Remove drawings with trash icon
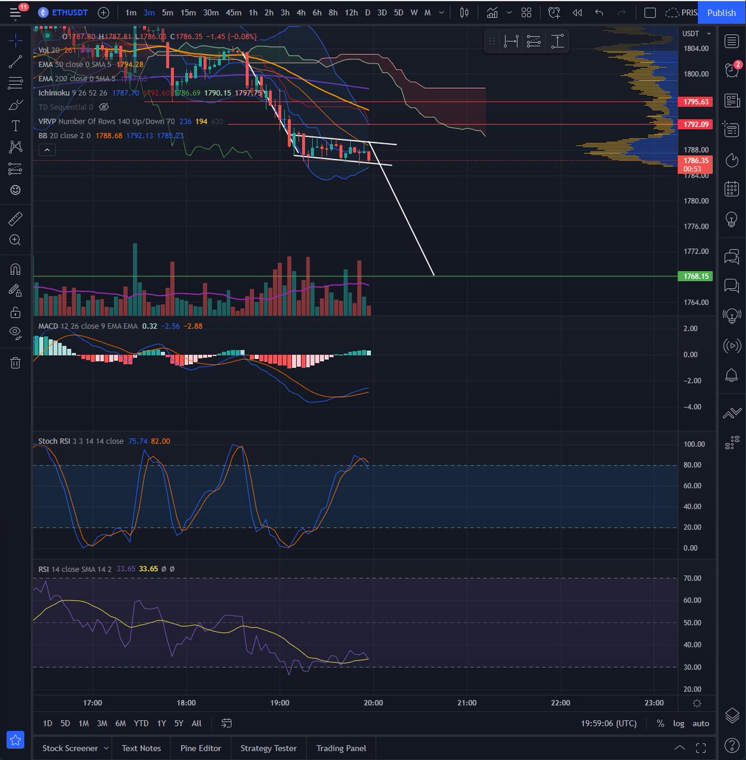Image resolution: width=746 pixels, height=760 pixels. pyautogui.click(x=16, y=363)
